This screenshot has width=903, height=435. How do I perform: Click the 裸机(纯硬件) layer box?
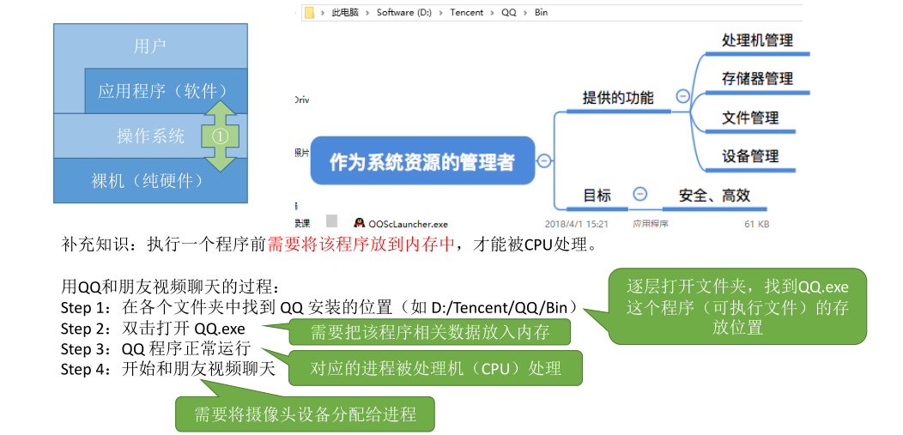click(x=150, y=181)
